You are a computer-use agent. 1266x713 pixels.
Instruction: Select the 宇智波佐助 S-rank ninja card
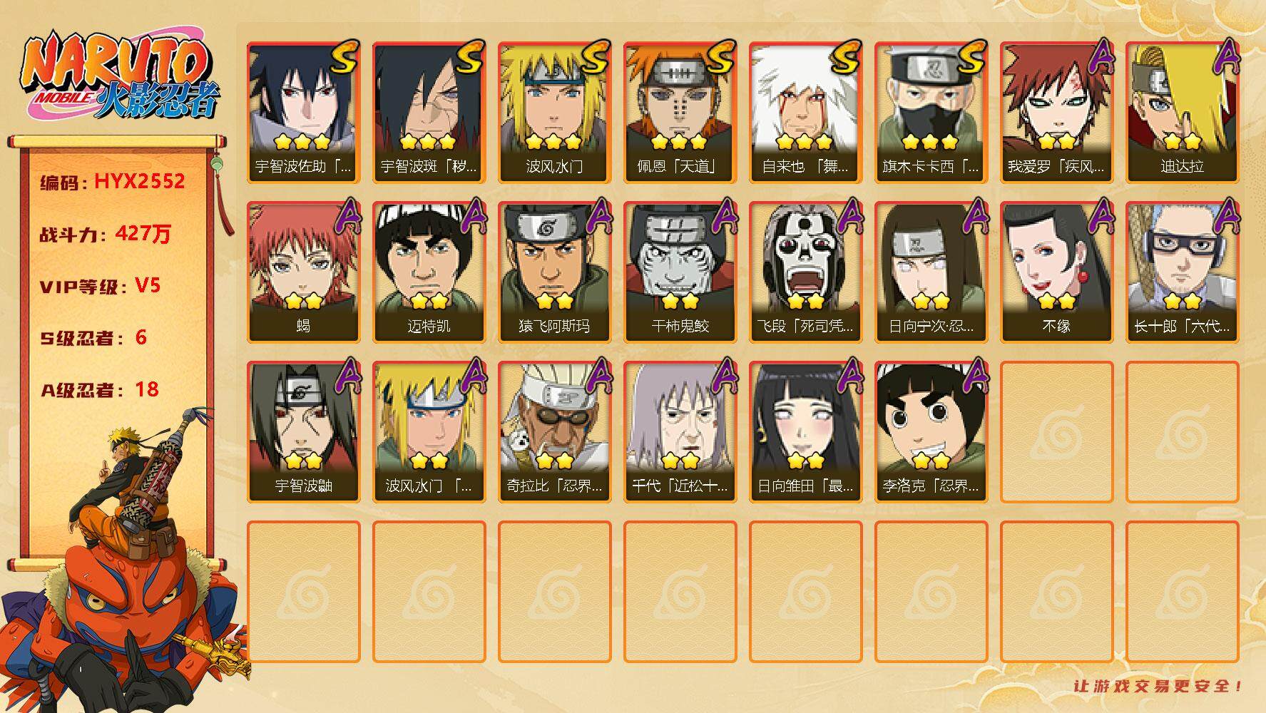303,113
